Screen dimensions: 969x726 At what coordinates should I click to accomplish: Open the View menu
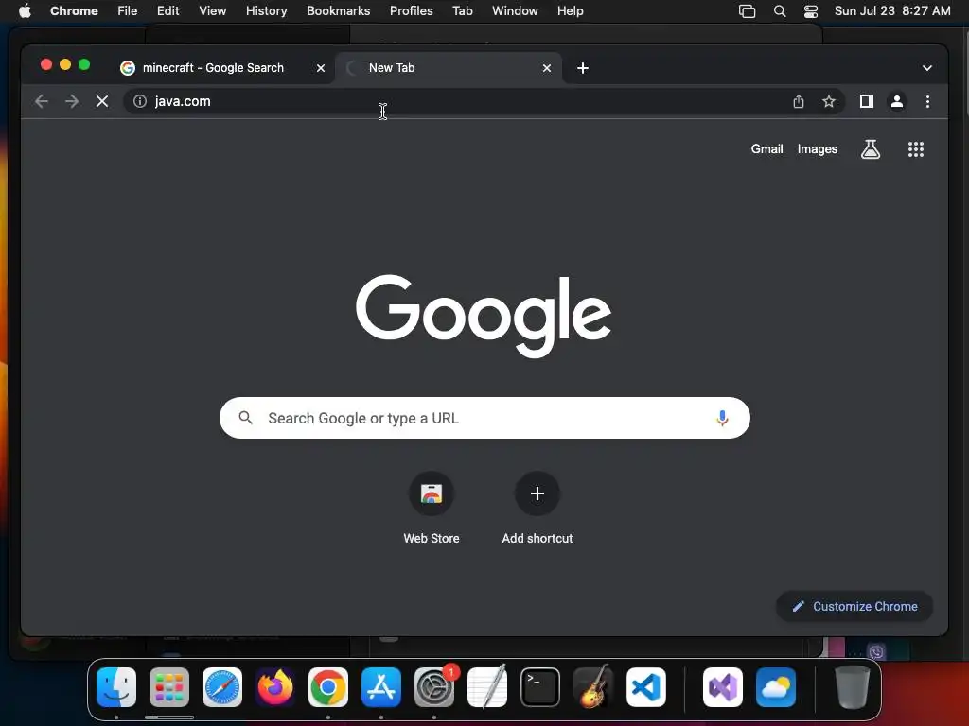(212, 11)
